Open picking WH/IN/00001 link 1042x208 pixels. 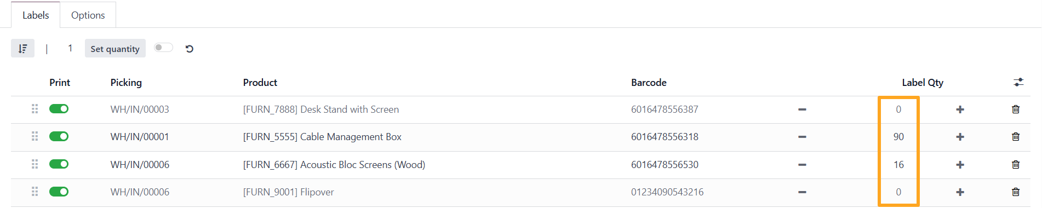140,137
